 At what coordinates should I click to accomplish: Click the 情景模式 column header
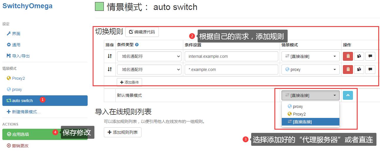coord(290,45)
